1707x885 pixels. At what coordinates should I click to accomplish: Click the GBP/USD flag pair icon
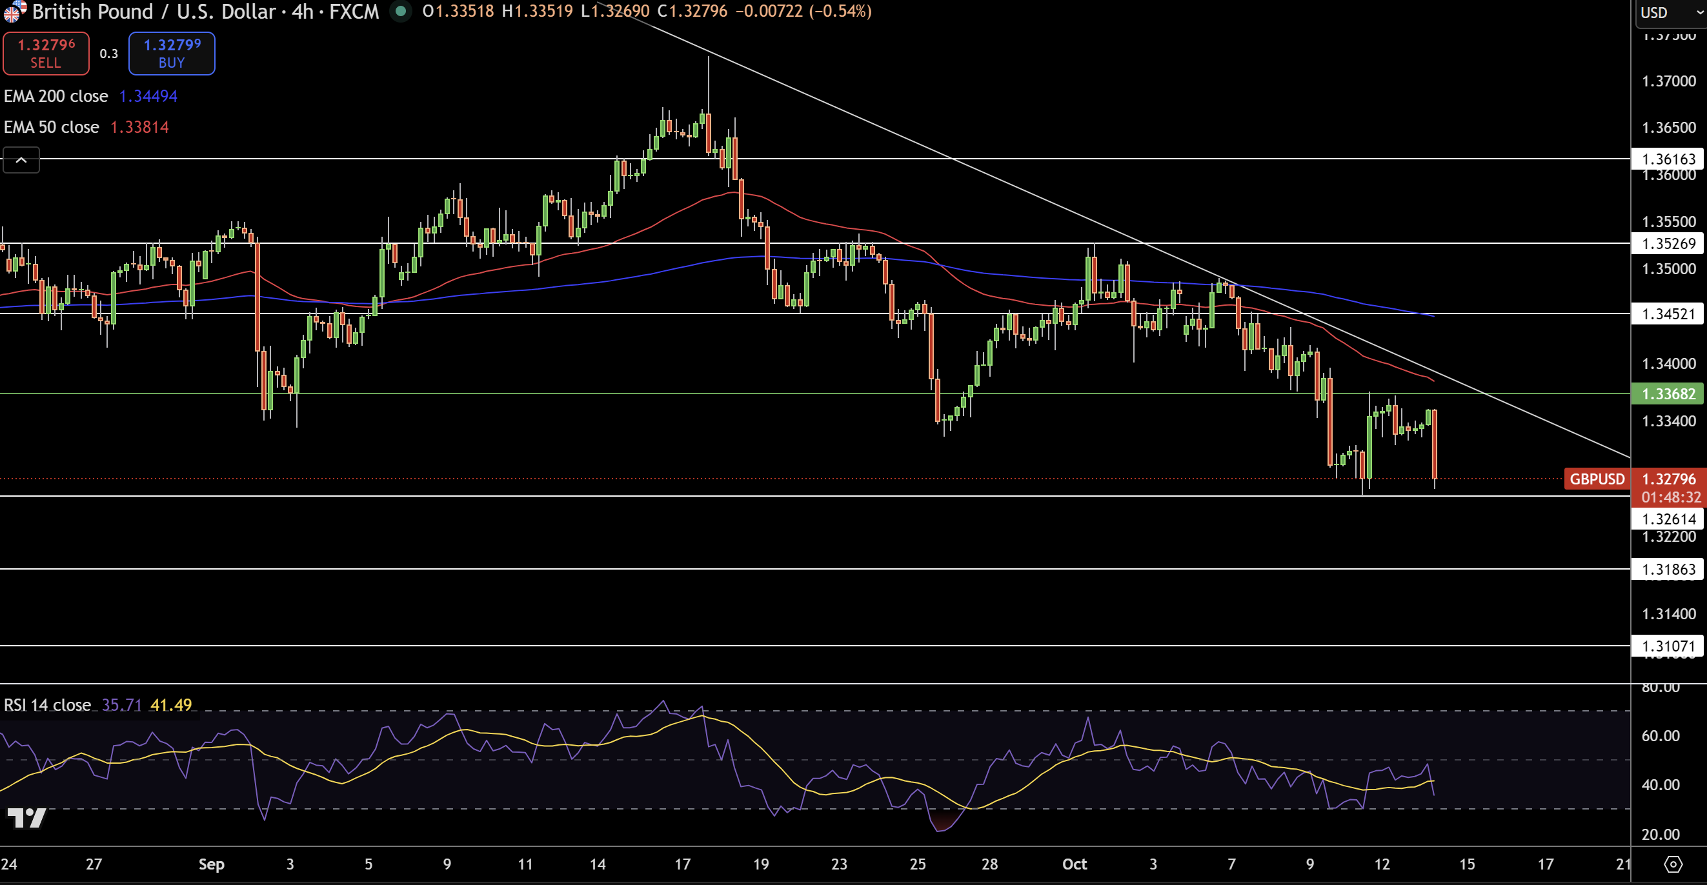pos(15,11)
